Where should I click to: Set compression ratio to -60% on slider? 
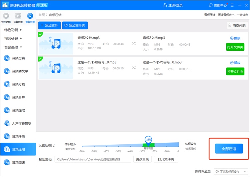106,146
